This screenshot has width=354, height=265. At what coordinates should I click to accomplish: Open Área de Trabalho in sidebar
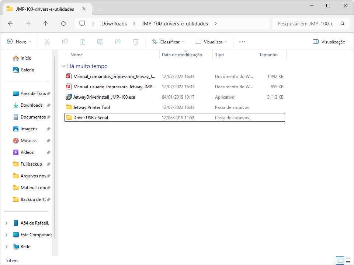click(33, 93)
